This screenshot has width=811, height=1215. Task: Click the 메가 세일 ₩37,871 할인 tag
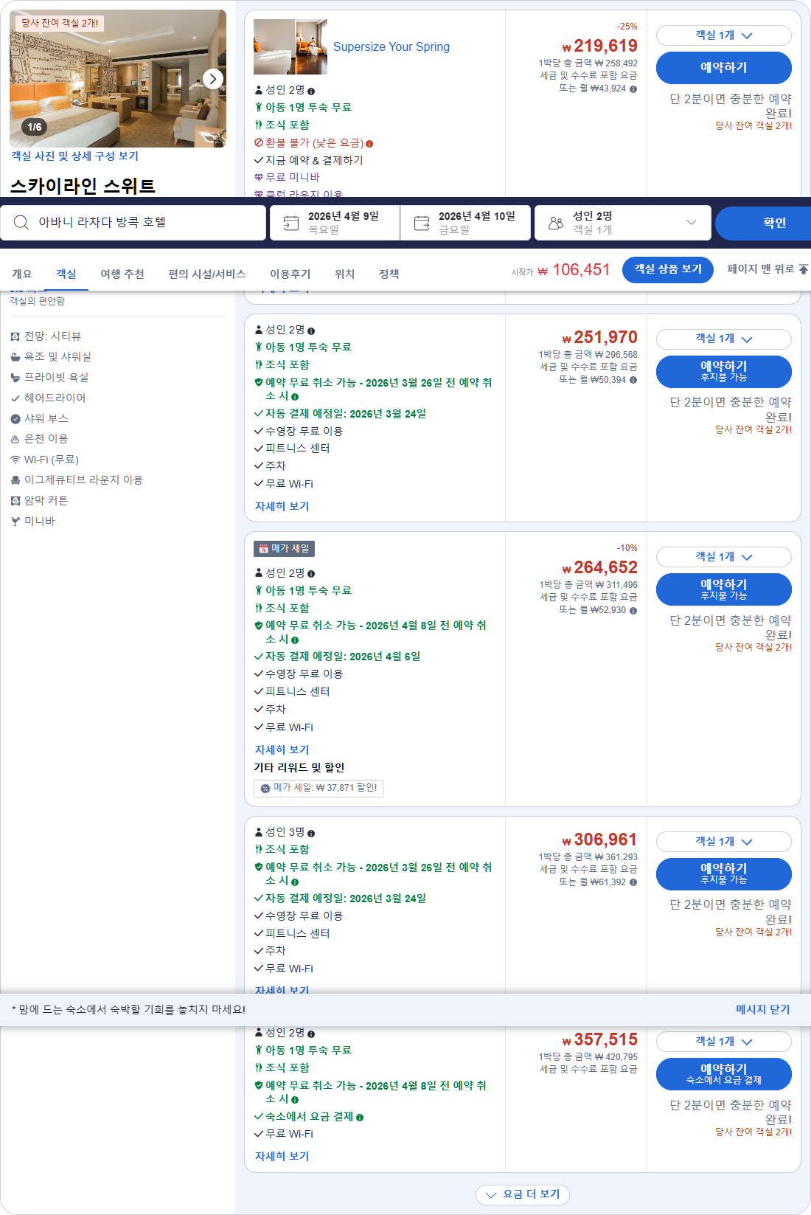click(x=319, y=788)
